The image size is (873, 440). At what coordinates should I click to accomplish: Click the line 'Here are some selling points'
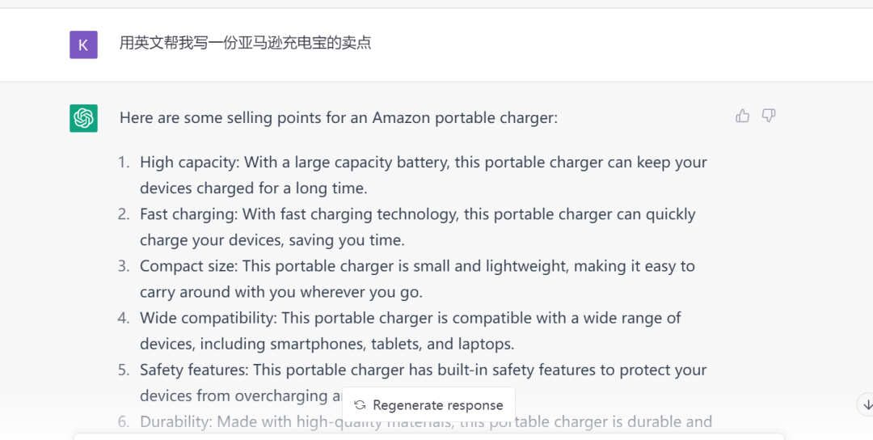[x=339, y=118]
